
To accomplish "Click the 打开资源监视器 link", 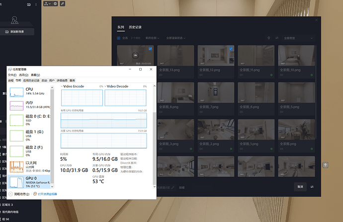I will [x=47, y=194].
